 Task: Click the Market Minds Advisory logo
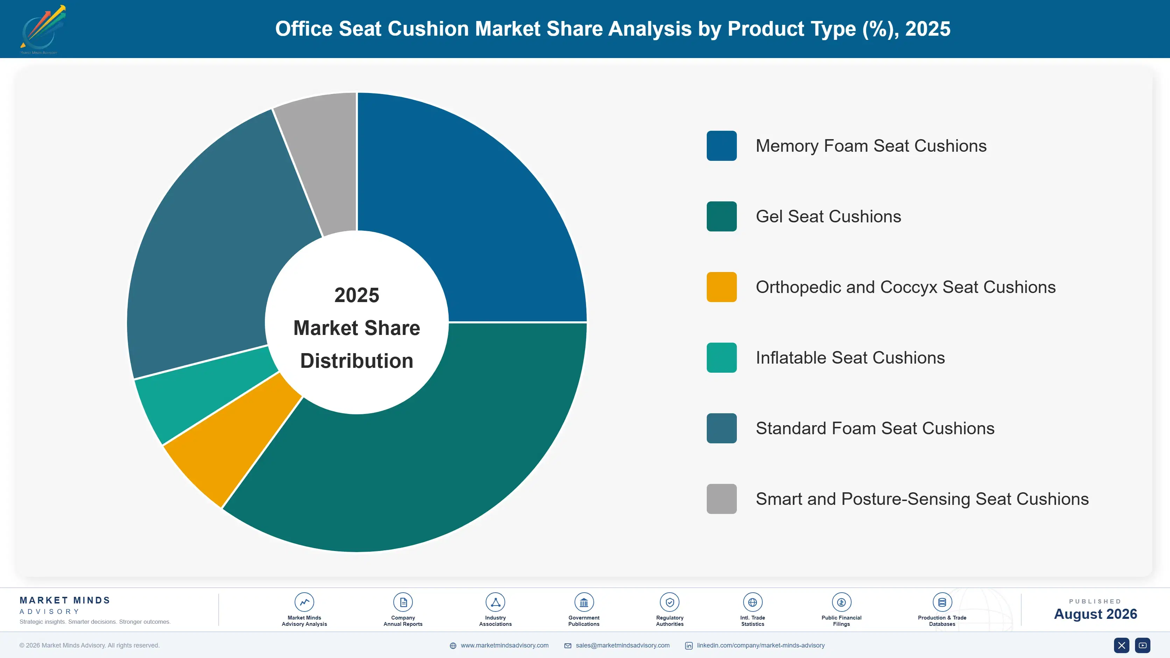43,29
